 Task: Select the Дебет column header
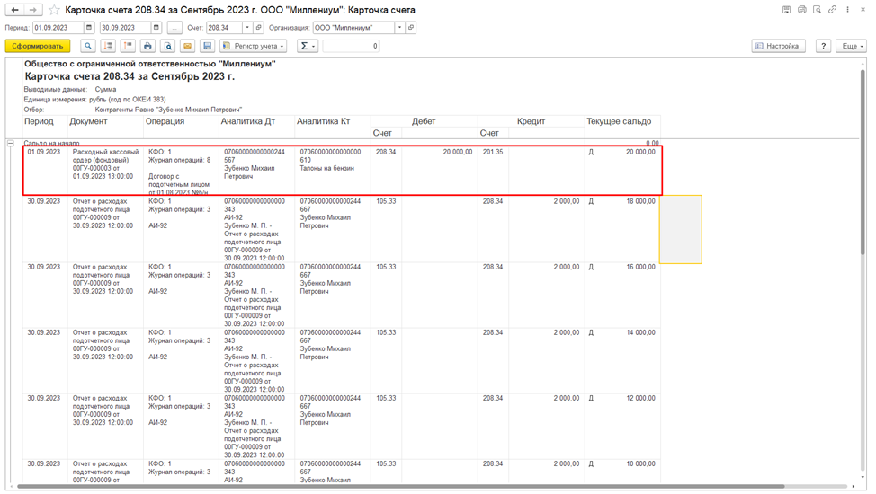coord(424,121)
